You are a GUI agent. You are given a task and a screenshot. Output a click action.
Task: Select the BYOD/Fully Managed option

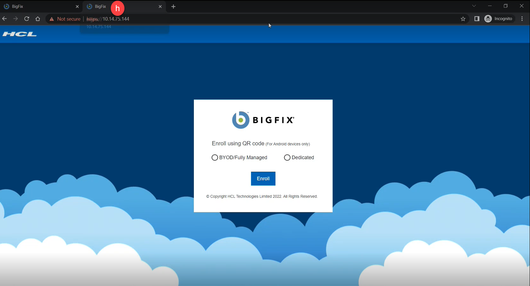[x=215, y=157]
